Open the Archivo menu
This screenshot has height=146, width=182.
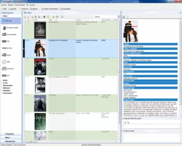coord(4,5)
